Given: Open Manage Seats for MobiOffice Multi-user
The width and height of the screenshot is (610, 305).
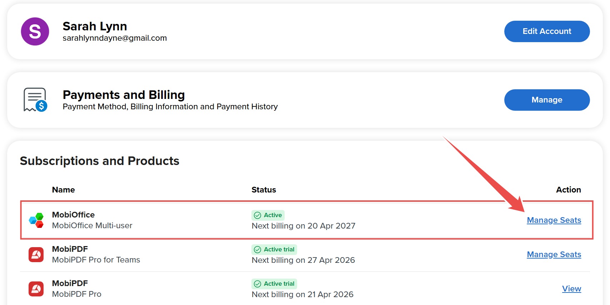Looking at the screenshot, I should [x=554, y=220].
